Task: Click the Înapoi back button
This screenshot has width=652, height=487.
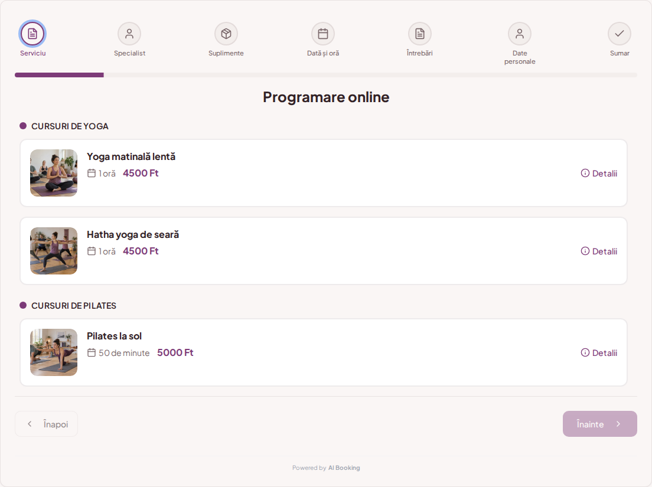Action: pos(46,424)
